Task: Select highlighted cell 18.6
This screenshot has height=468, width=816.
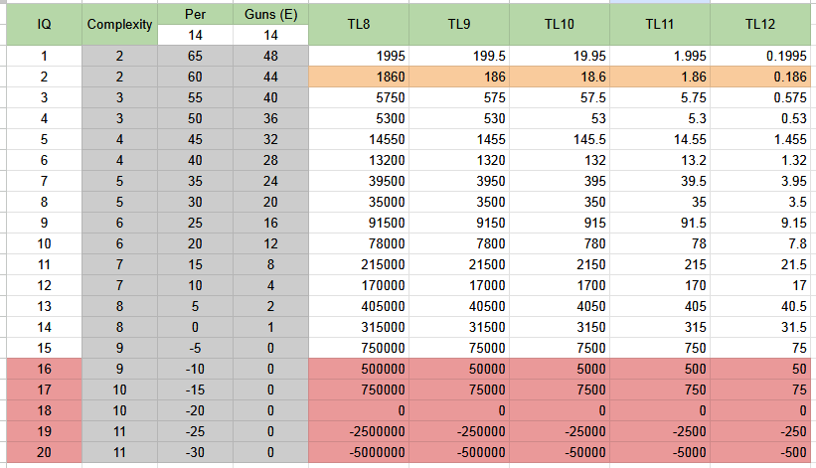Action: pos(560,77)
